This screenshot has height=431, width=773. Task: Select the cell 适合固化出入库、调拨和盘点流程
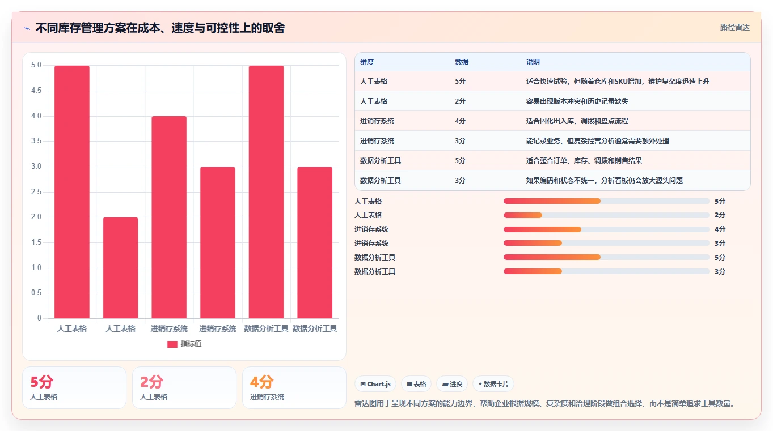tap(577, 121)
